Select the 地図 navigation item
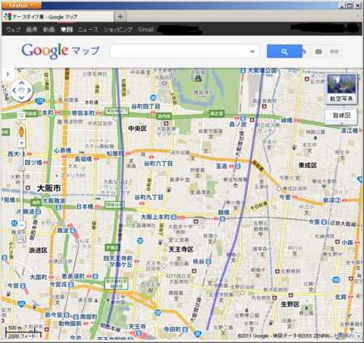The height and width of the screenshot is (343, 364). [x=66, y=29]
